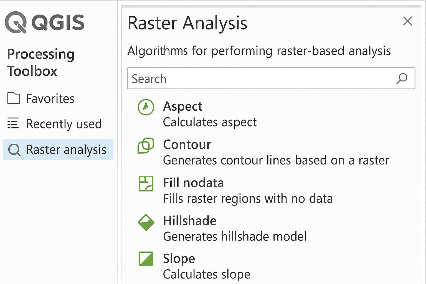Open Favorites from the Processing Toolbox
Viewport: 426px width, 284px height.
pos(50,98)
